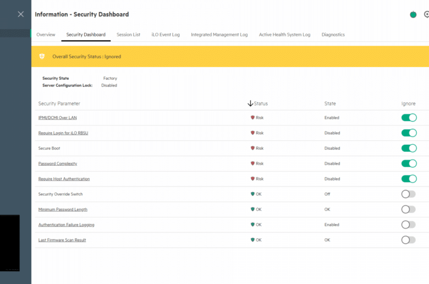
Task: Open the Require Login for iLO RBSU link
Action: click(x=63, y=133)
